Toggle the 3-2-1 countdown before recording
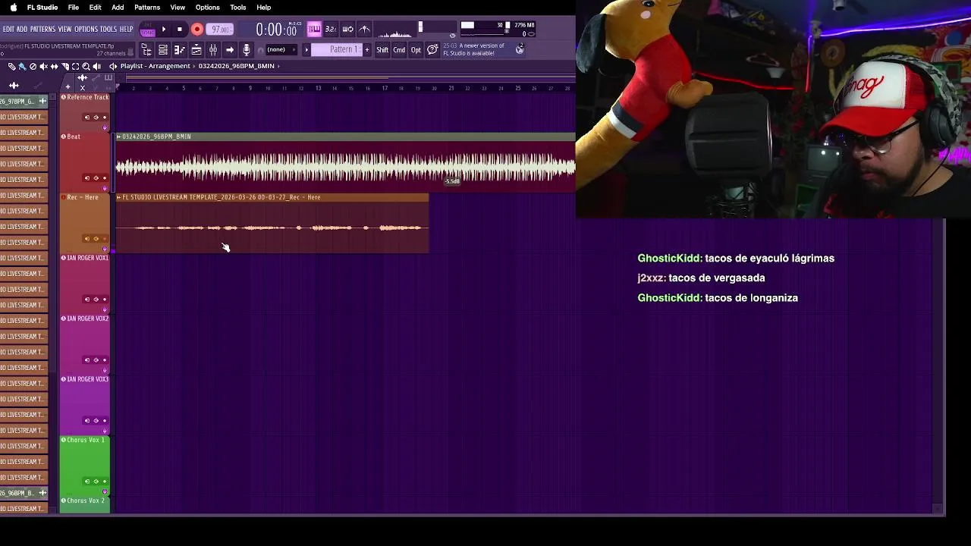 [x=331, y=29]
